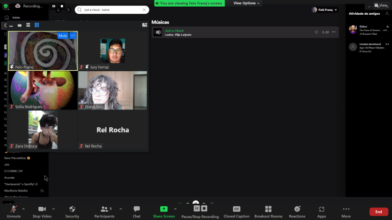
Task: Open the More options menu
Action: click(x=346, y=211)
